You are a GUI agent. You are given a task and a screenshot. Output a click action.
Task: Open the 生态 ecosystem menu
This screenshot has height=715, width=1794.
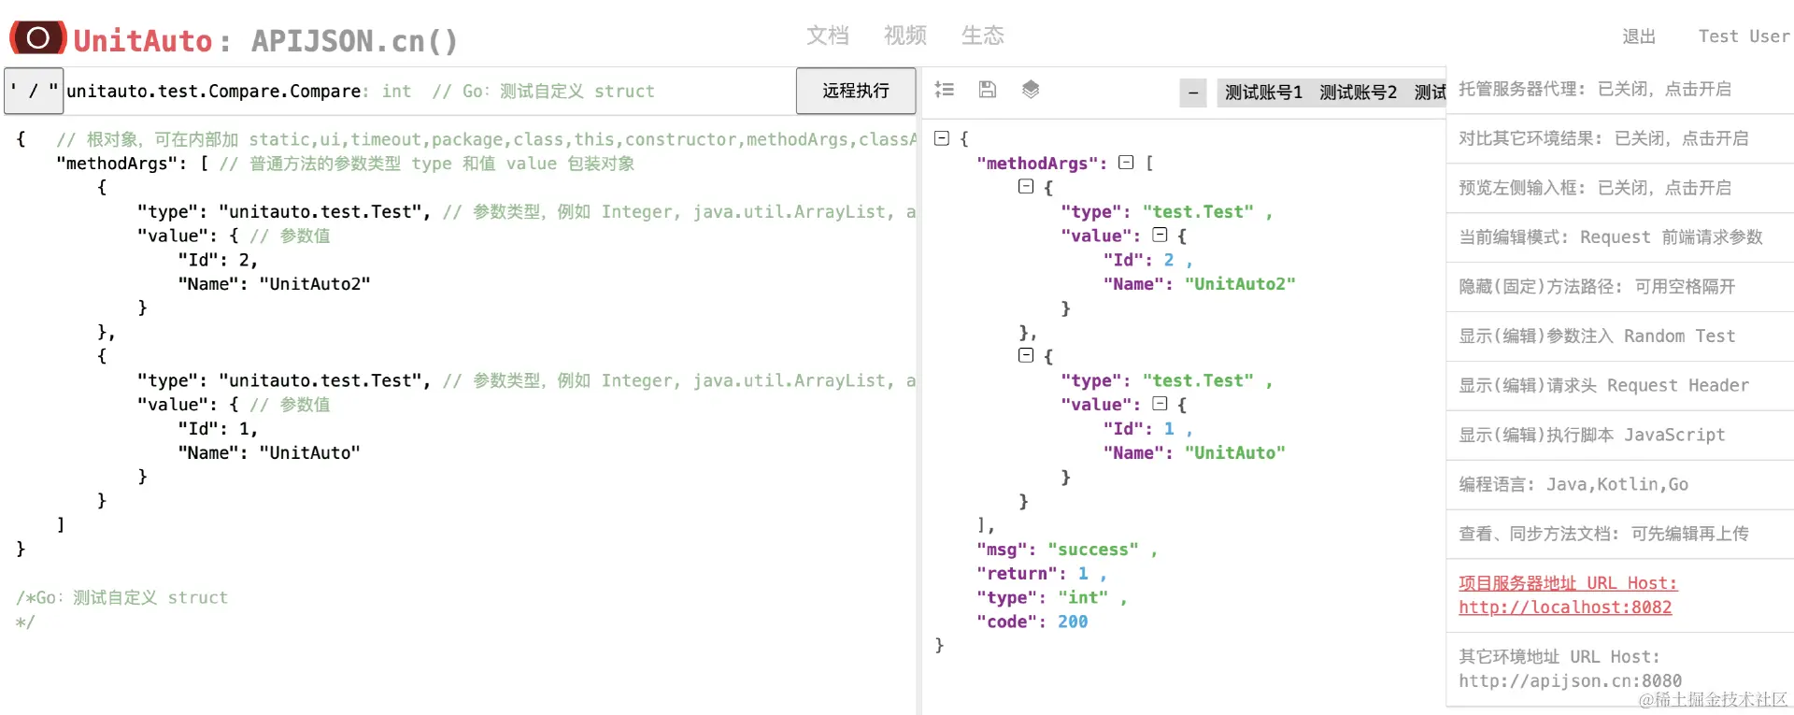click(x=983, y=36)
